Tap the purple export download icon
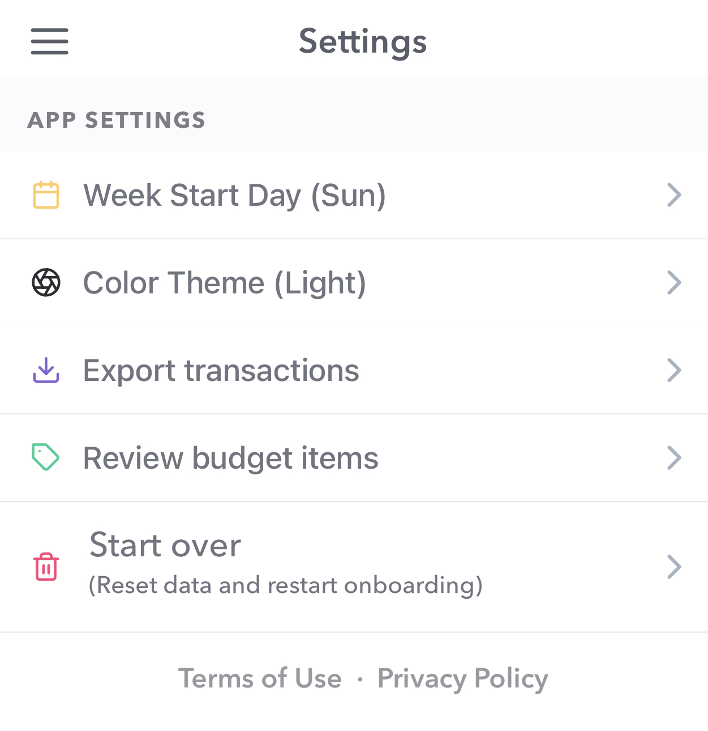Image resolution: width=708 pixels, height=731 pixels. pyautogui.click(x=46, y=370)
